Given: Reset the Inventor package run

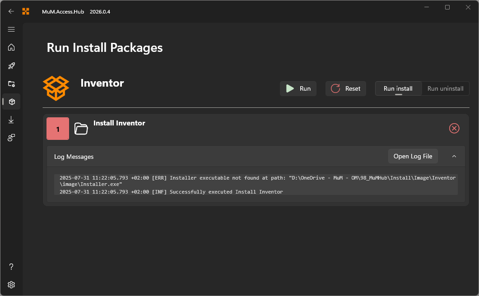Looking at the screenshot, I should point(346,88).
